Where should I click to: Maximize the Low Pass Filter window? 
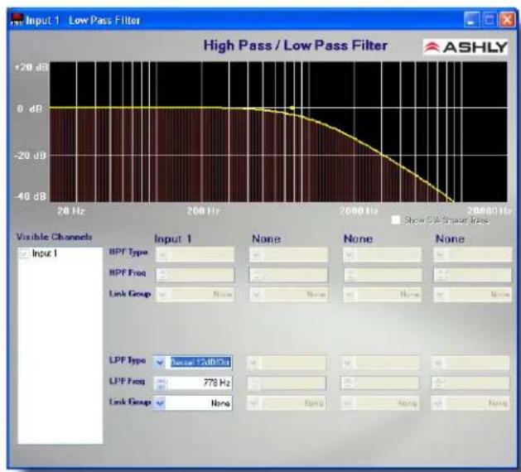click(489, 20)
